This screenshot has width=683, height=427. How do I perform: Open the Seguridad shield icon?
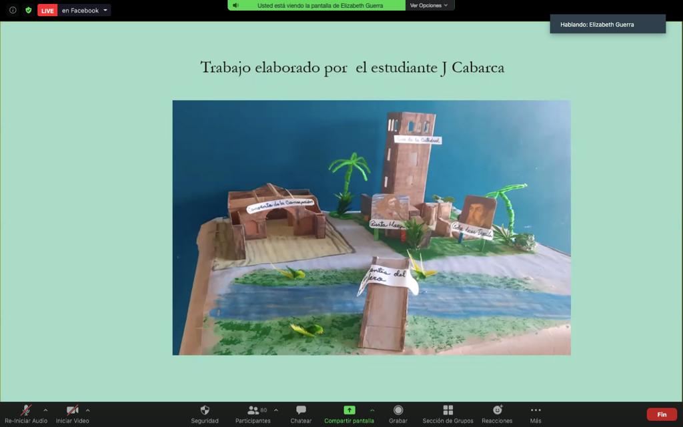coord(205,410)
